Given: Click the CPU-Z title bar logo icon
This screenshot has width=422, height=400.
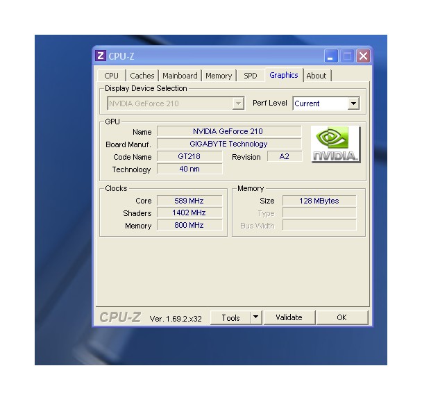Looking at the screenshot, I should 101,56.
